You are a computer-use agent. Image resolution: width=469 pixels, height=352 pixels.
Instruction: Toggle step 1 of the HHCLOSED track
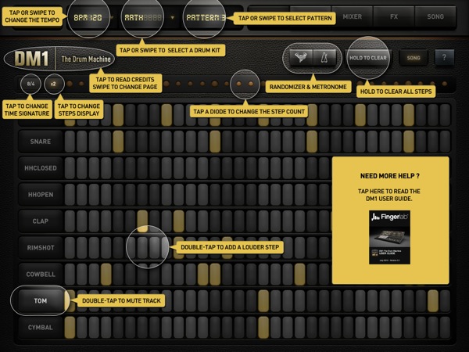coord(70,168)
